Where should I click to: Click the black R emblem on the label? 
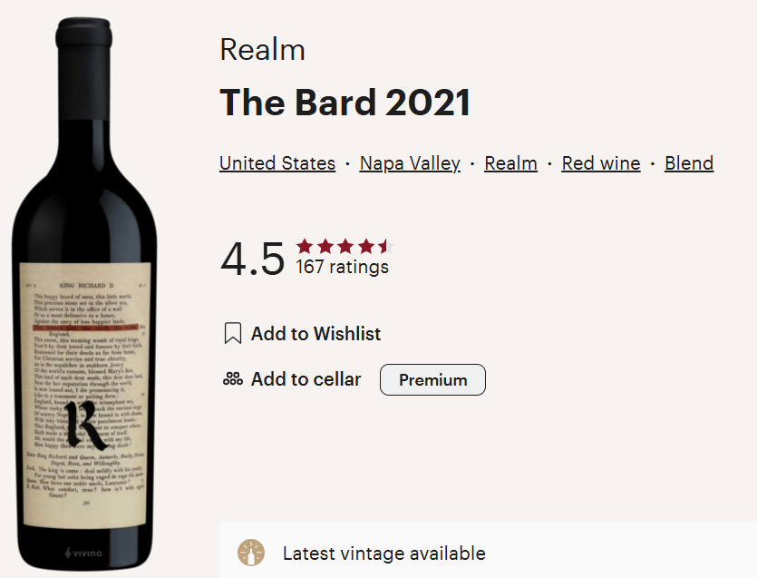85,425
